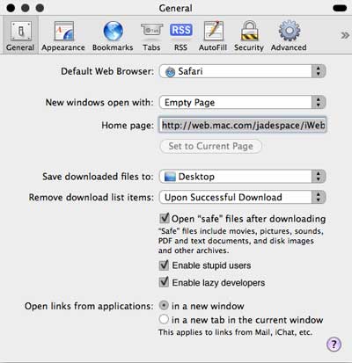
Task: Click the Set to Current Page button
Action: pos(210,146)
